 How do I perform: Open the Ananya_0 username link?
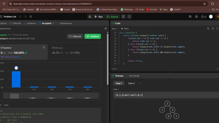pos(4,39)
